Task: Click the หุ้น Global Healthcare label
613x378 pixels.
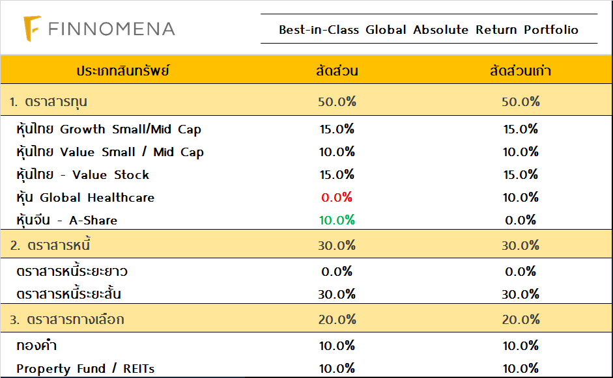Action: tap(85, 197)
